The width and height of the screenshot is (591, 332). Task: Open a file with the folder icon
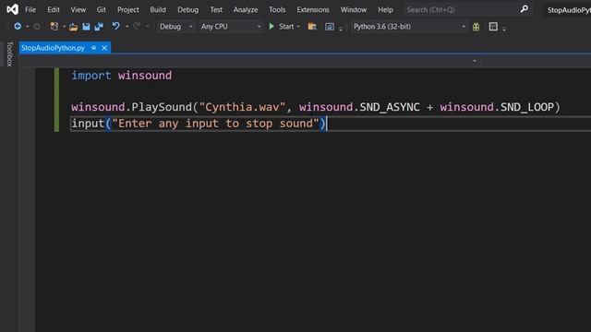73,27
